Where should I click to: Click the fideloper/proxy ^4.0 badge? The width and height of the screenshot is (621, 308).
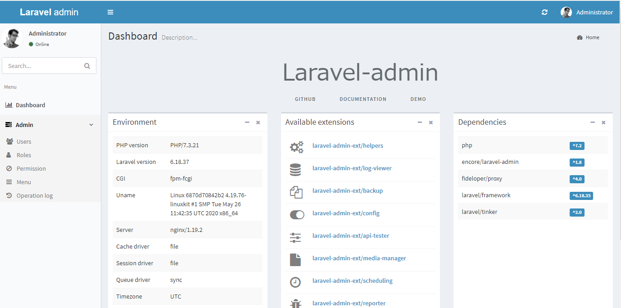click(x=577, y=179)
